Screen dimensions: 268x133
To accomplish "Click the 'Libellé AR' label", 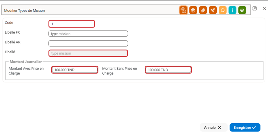I will [13, 42].
